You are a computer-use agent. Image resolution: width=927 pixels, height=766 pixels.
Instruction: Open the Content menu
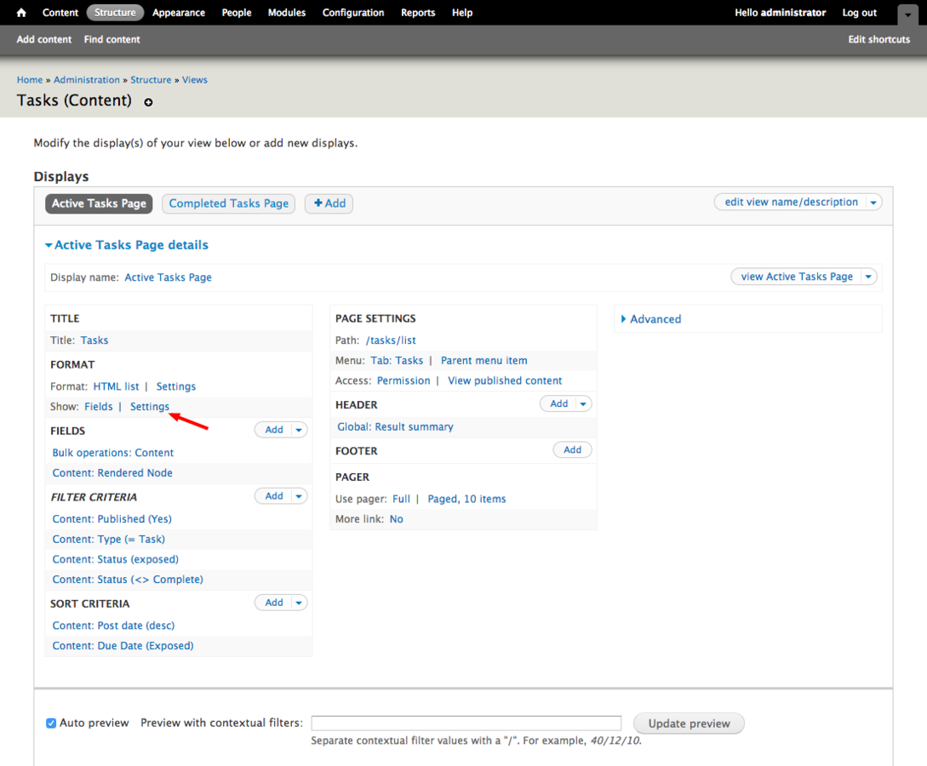click(60, 13)
